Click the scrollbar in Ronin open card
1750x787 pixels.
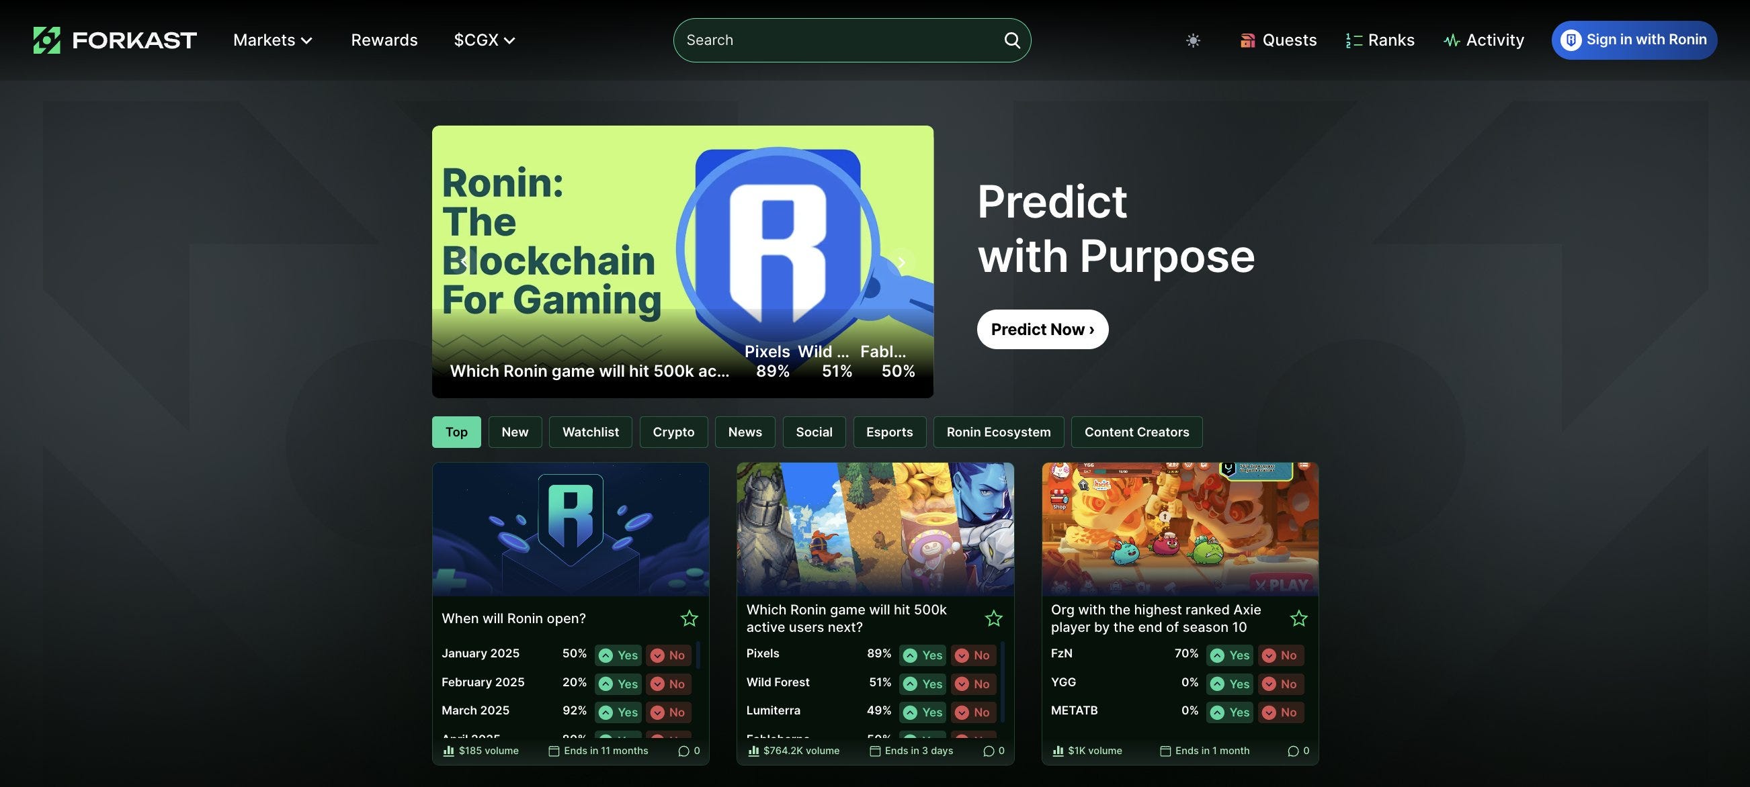[x=698, y=655]
